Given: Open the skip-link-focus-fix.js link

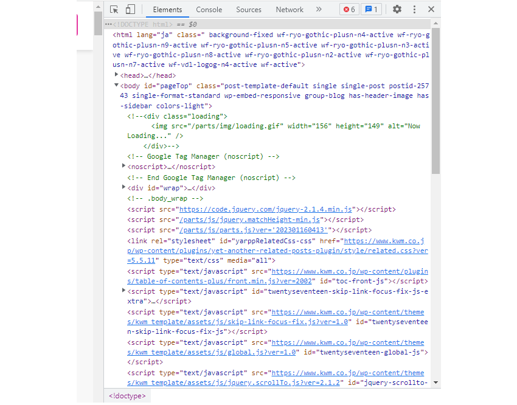Looking at the screenshot, I should click(276, 317).
